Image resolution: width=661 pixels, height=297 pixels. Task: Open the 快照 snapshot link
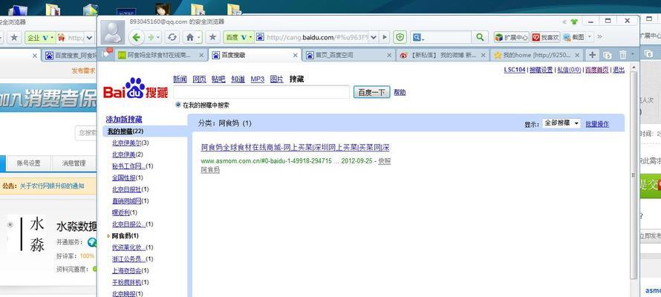click(x=385, y=161)
